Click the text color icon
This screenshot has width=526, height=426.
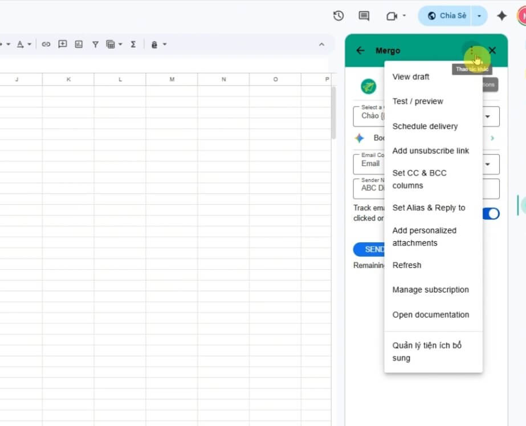[x=20, y=44]
